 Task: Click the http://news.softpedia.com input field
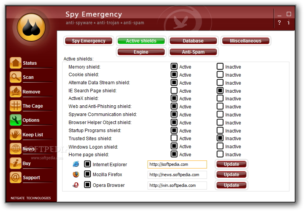177,175
